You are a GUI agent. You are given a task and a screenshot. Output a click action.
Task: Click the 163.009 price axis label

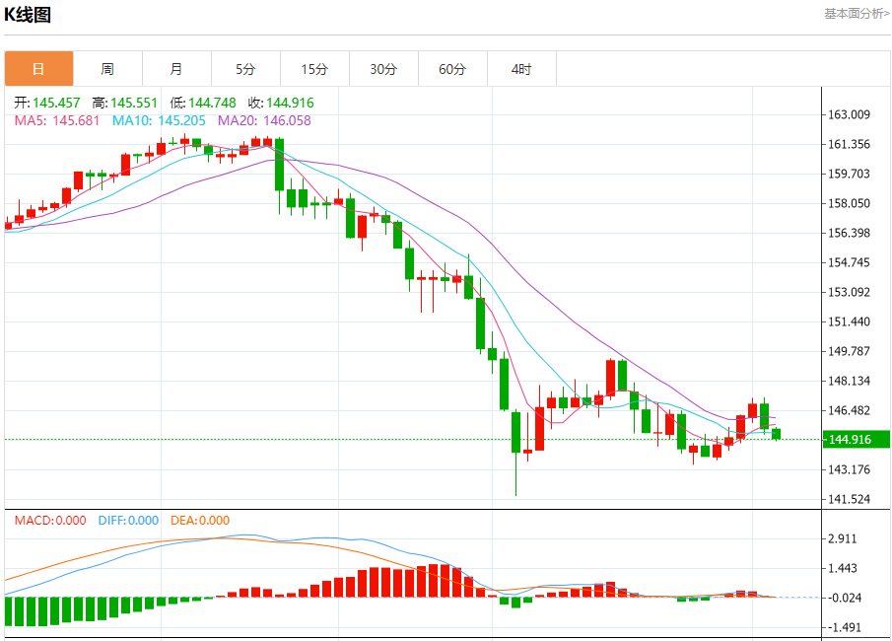(849, 115)
